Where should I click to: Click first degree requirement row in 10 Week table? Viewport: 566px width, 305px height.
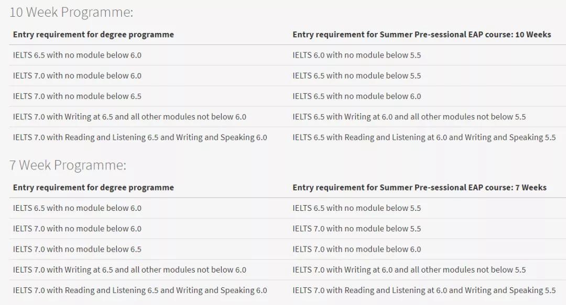click(x=77, y=55)
